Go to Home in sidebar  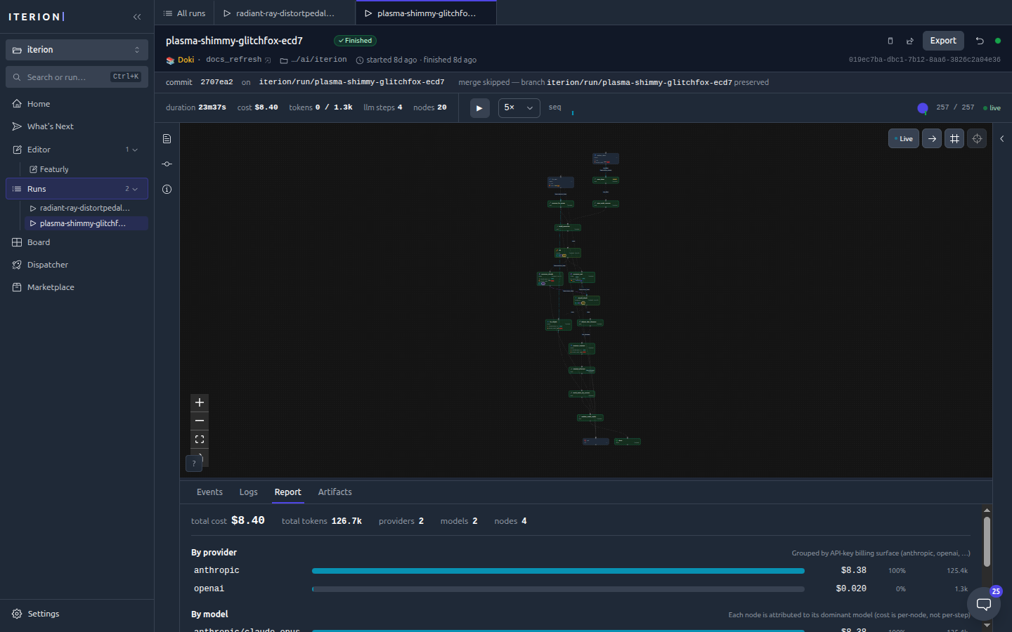point(77,104)
